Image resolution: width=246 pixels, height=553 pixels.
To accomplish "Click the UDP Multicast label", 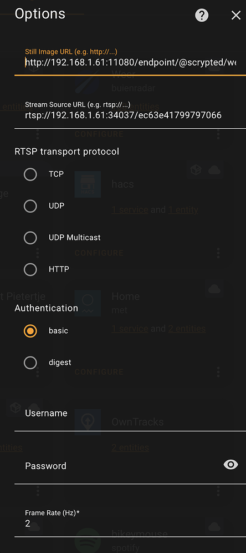I will (x=75, y=238).
